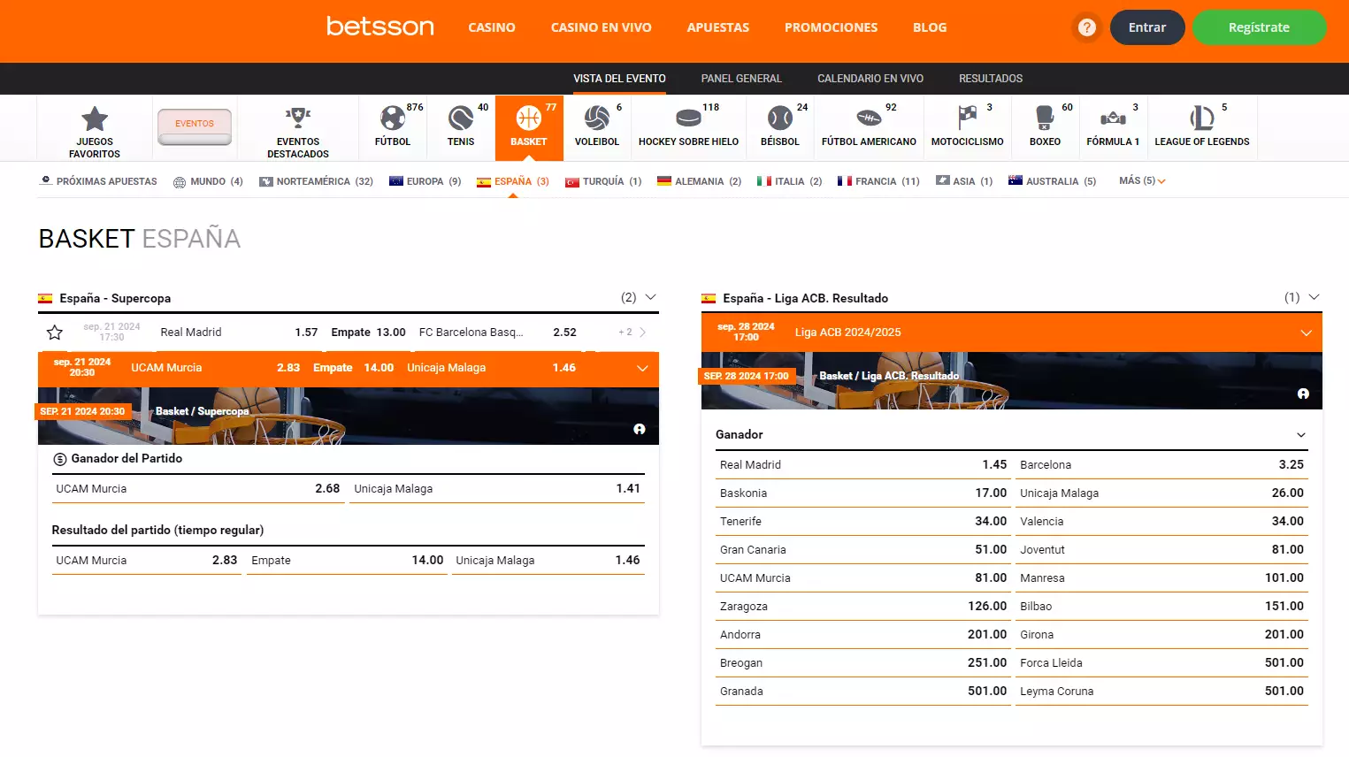Bet Baskonia 17.00 Liga ACB winner
Screen dimensions: 1349x757
[x=863, y=493]
